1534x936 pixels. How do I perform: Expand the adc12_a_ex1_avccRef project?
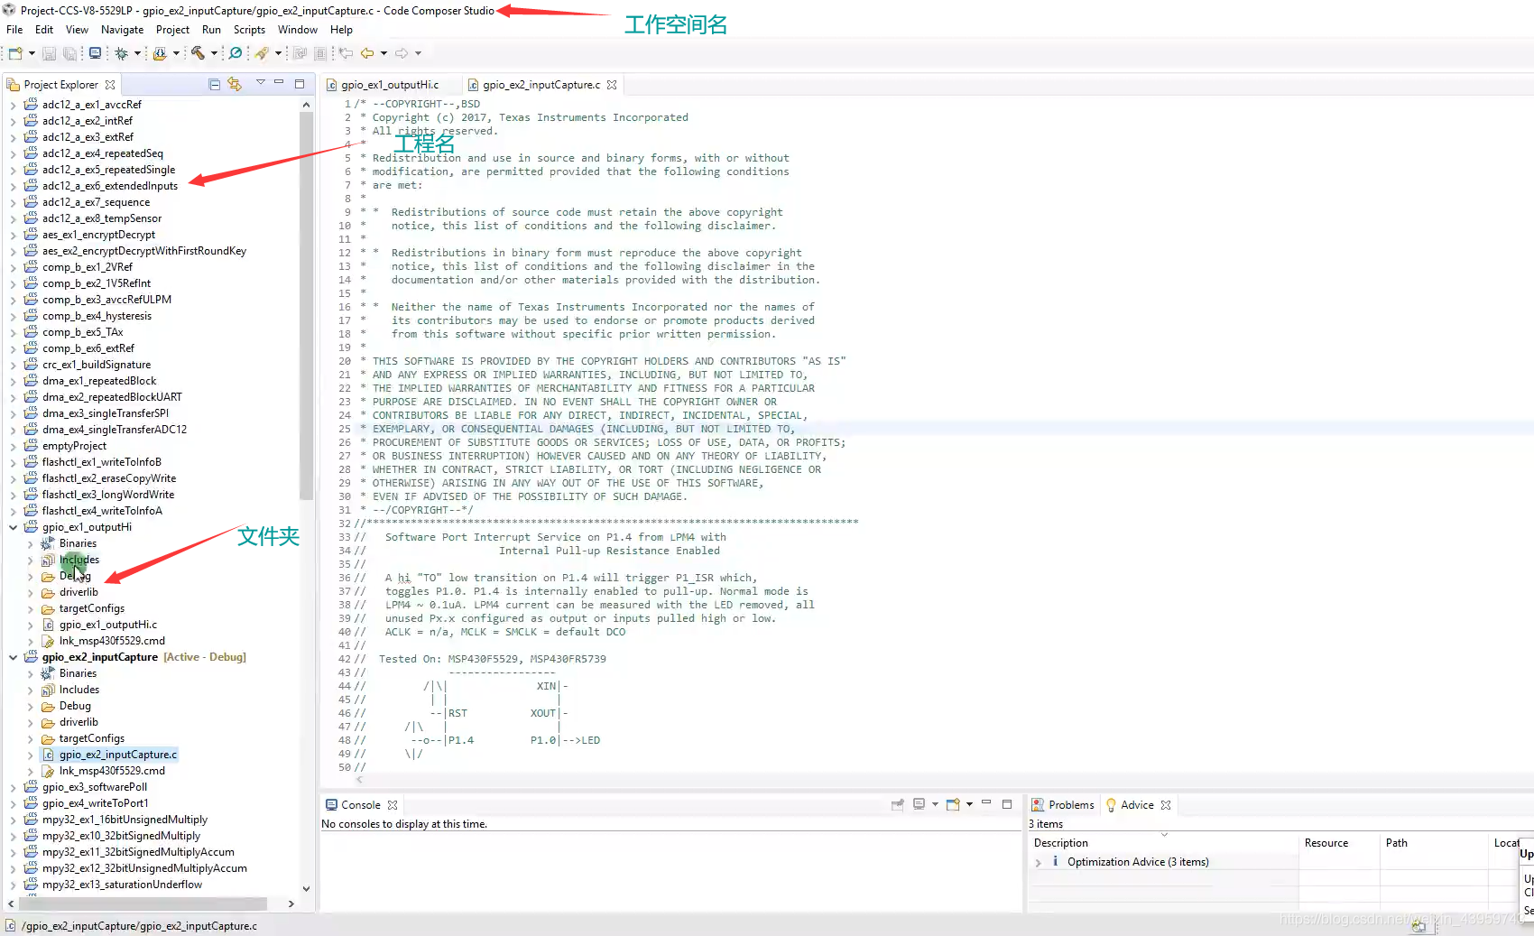13,105
